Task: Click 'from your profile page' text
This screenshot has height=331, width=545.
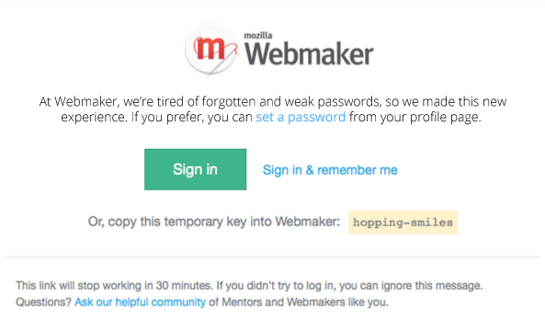Action: pyautogui.click(x=415, y=117)
